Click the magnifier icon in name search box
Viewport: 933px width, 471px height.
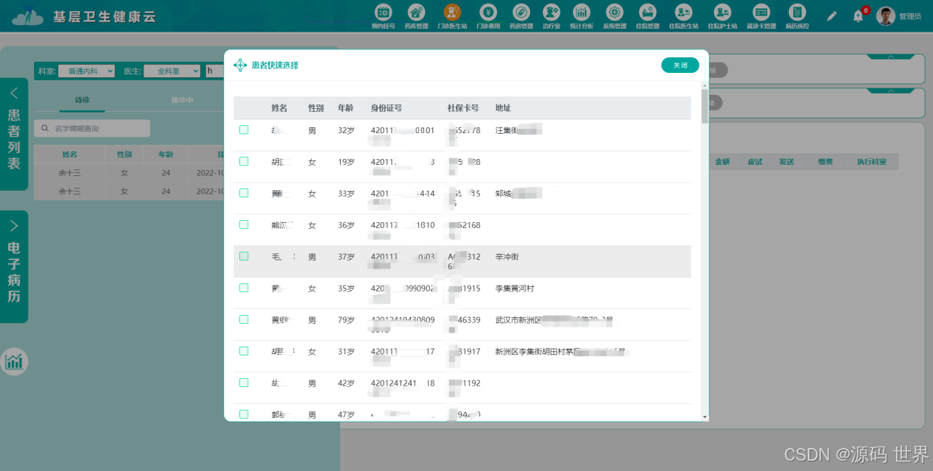click(x=45, y=129)
